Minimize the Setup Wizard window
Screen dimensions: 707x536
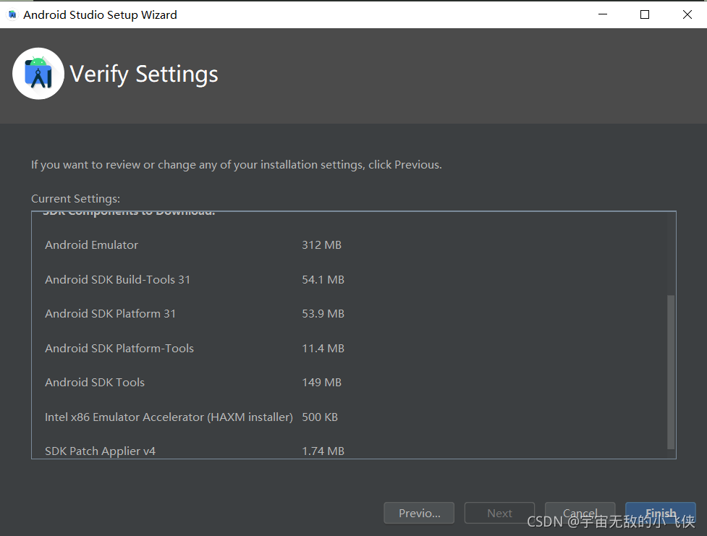click(x=602, y=14)
